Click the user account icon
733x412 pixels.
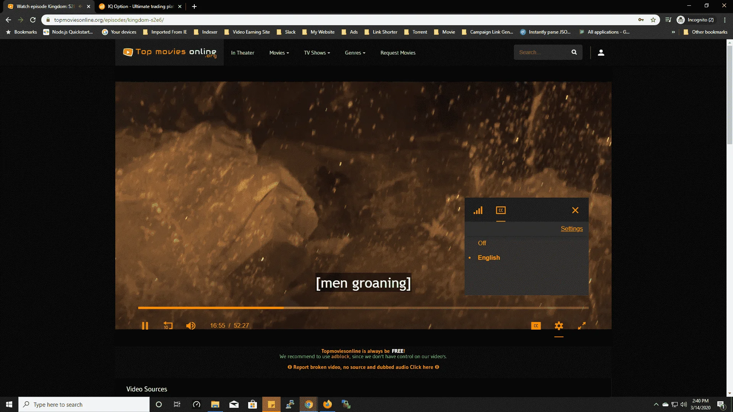click(x=601, y=53)
